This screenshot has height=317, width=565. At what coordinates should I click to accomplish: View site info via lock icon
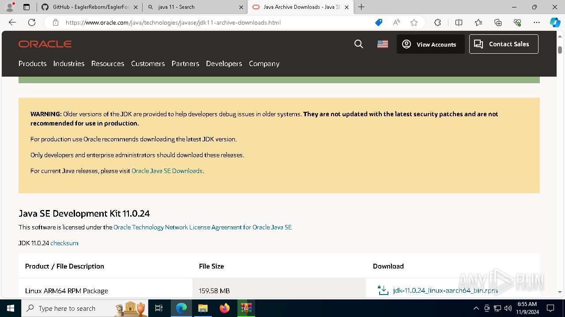tap(56, 22)
